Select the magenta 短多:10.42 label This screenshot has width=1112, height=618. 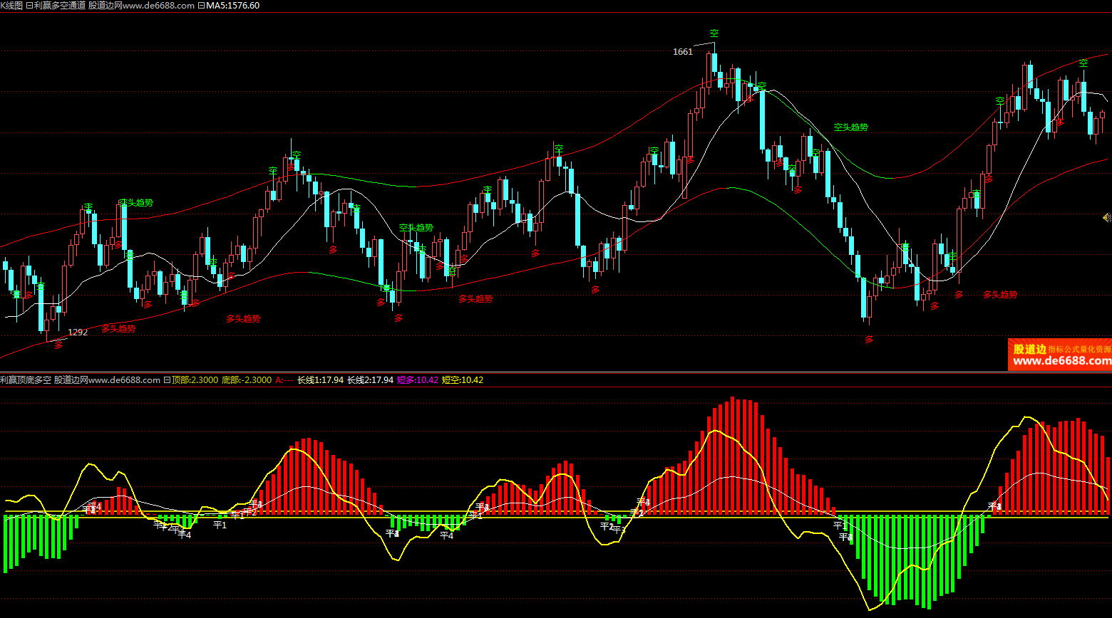417,380
